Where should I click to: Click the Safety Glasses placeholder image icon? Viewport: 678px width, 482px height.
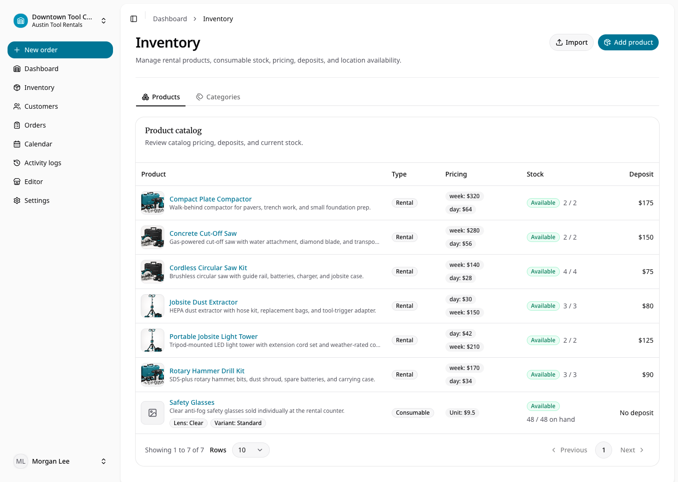point(153,413)
